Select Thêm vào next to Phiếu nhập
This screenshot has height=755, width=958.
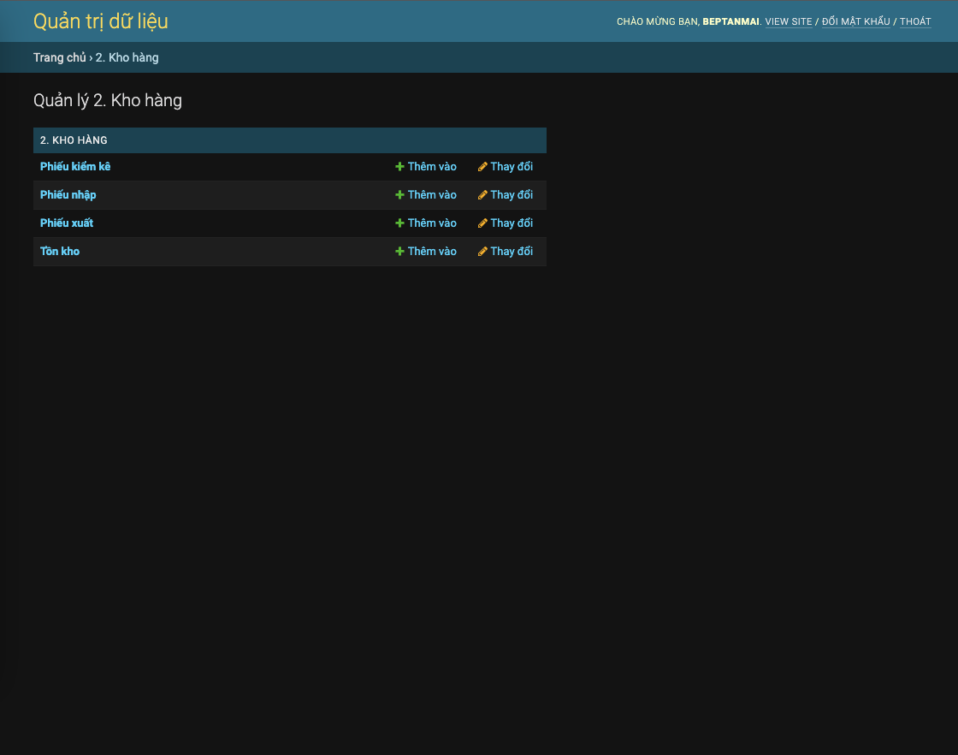[431, 194]
